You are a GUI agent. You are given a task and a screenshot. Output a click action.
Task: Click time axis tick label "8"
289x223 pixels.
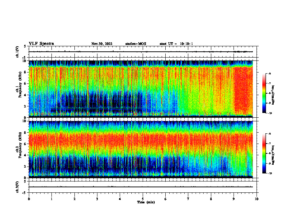pyautogui.click(x=211, y=199)
